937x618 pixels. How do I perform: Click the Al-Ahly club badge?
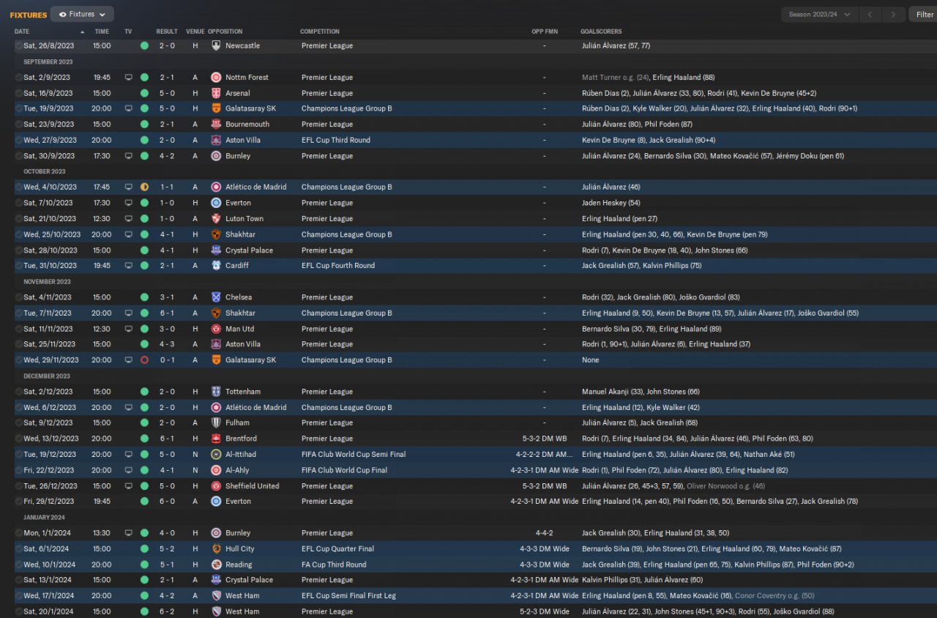[216, 470]
